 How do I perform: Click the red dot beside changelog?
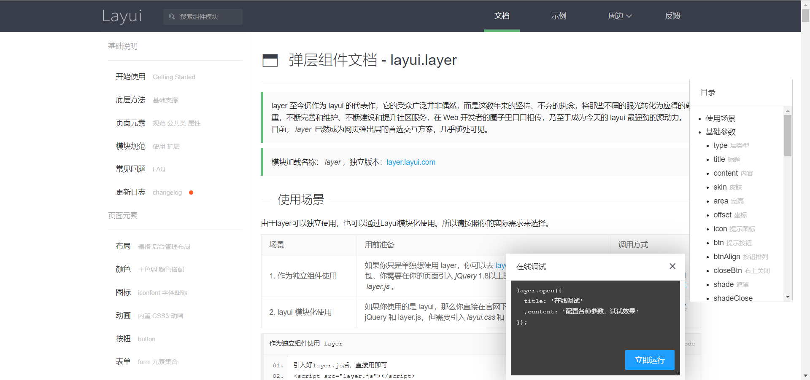[191, 193]
